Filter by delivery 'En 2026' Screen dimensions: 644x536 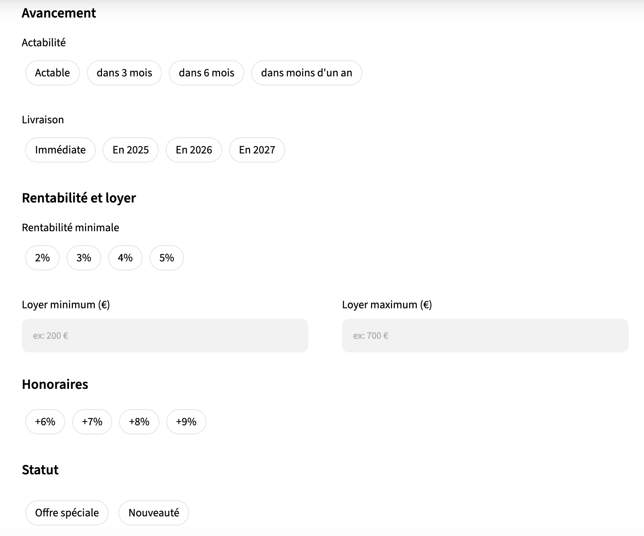coord(194,150)
